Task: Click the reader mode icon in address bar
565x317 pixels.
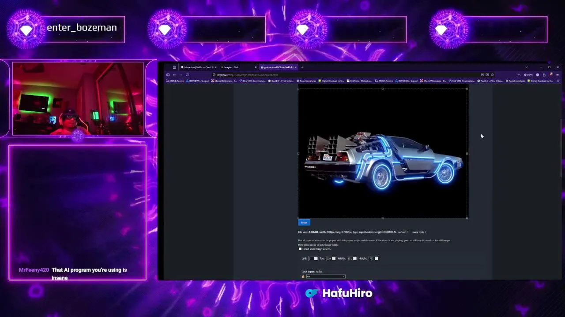Action: [x=482, y=75]
